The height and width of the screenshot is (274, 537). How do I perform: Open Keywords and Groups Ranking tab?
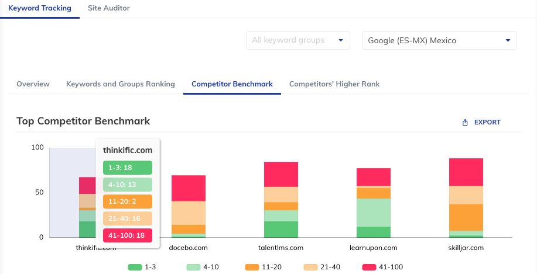[121, 84]
